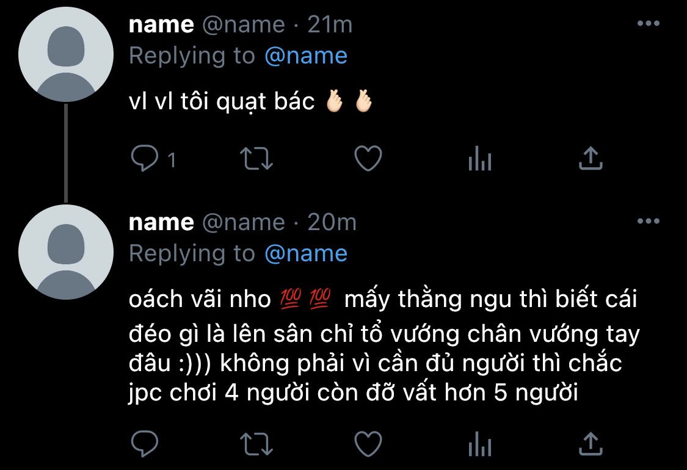
Task: View analytics of the 20m tweet
Action: click(x=480, y=444)
